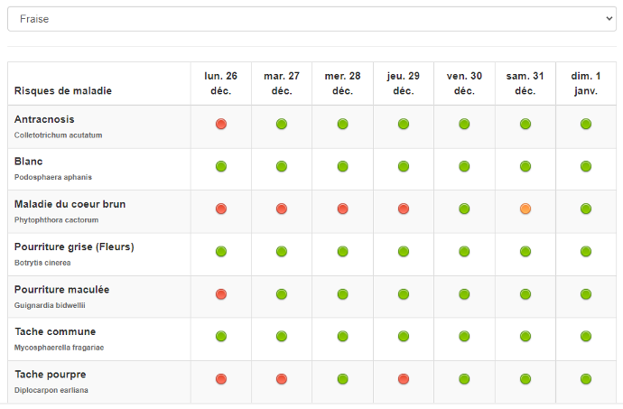Open the Fraise crop dropdown
Screen dimensions: 623x409
pyautogui.click(x=311, y=19)
